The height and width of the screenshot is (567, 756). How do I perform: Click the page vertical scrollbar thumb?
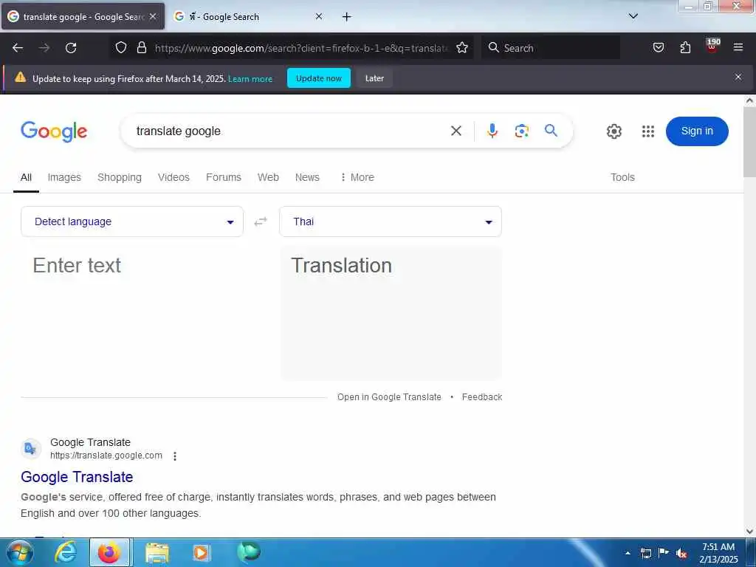coord(749,141)
